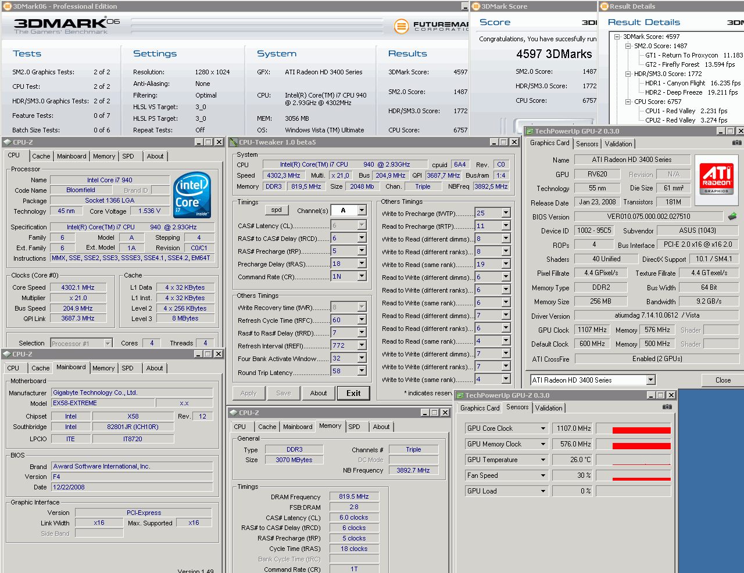Click the BIOS save chip icon beside BIOS Version
Screen dimensions: 744x573
click(x=732, y=216)
